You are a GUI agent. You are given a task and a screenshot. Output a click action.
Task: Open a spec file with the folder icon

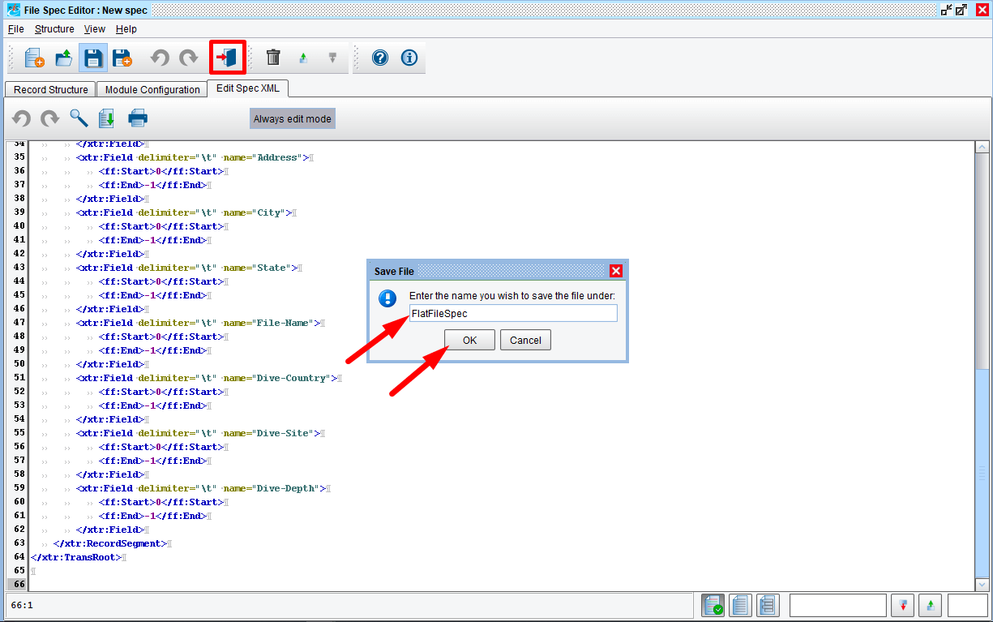coord(63,58)
